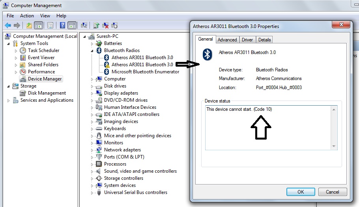Expand Event Viewer node
This screenshot has height=207, width=359.
click(16, 58)
